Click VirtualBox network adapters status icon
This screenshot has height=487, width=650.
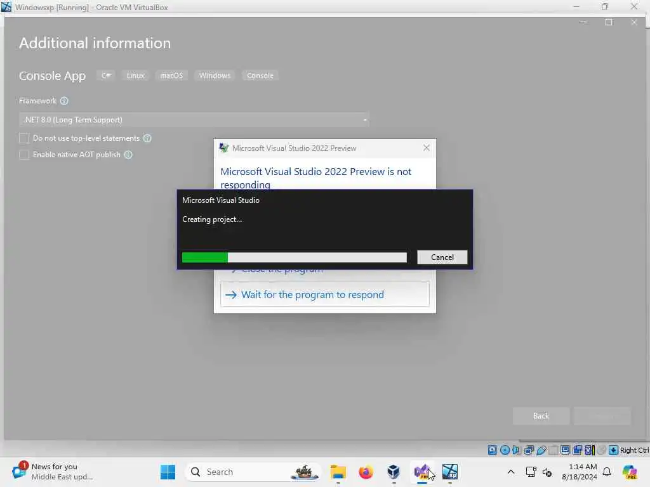pos(529,450)
